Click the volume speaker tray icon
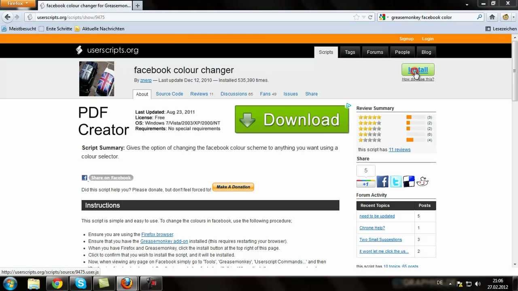Viewport: 518px width, 291px height. pos(478,284)
